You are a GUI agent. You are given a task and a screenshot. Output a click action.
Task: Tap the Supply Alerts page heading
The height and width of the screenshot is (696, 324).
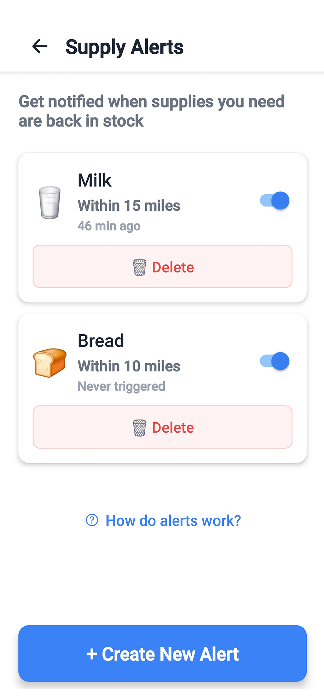pos(124,47)
